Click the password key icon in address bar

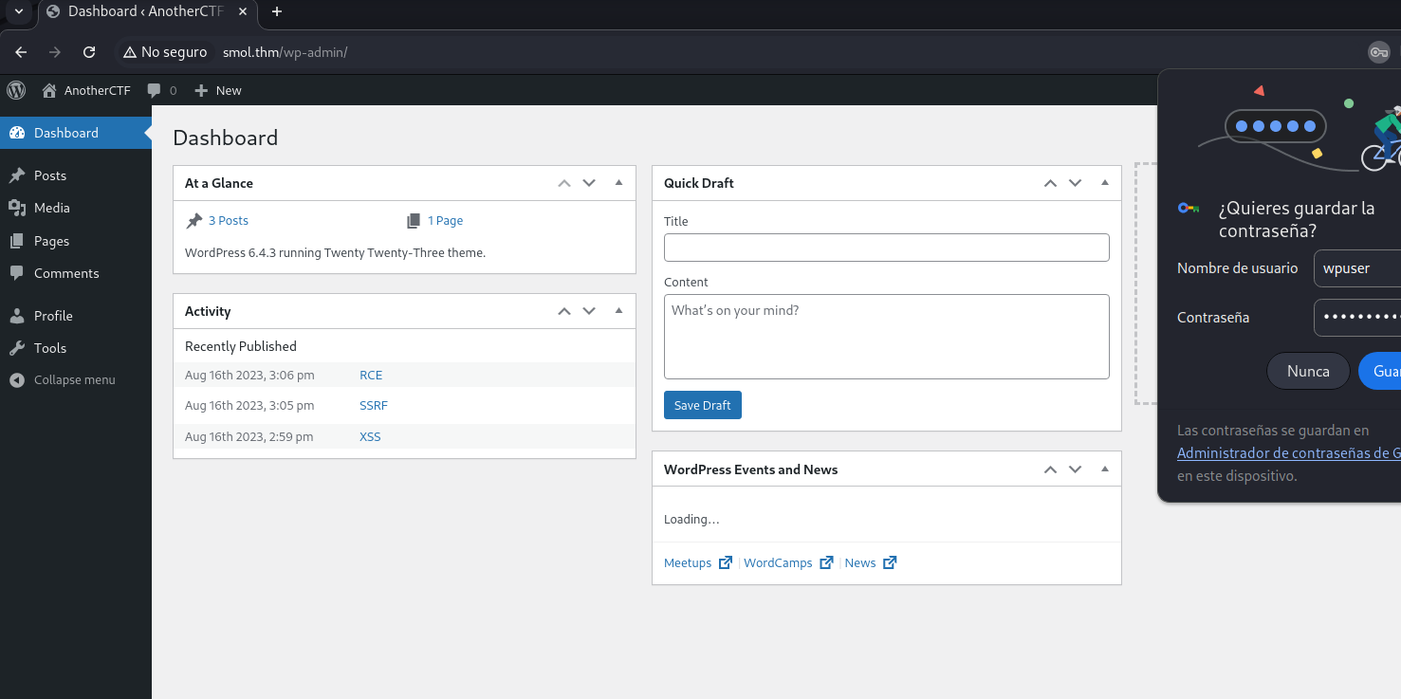[x=1378, y=52]
